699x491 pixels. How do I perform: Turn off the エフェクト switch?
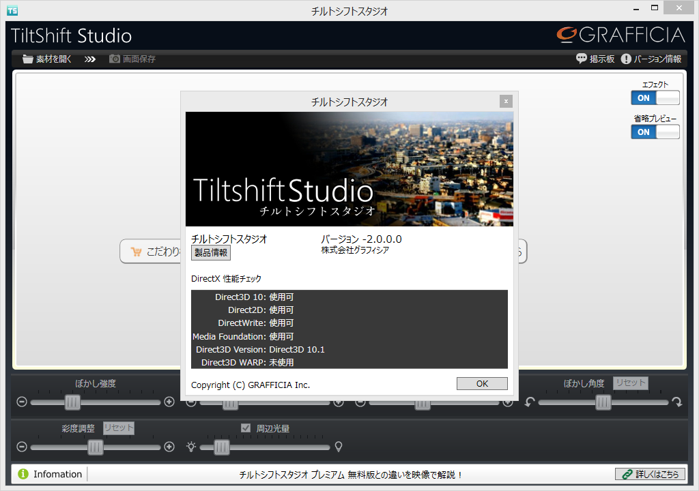(655, 98)
